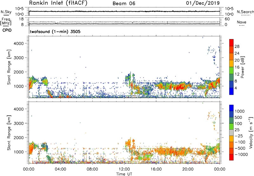This screenshot has width=254, height=176.
Task: Select the "Nave" legend label
Action: tap(242, 22)
